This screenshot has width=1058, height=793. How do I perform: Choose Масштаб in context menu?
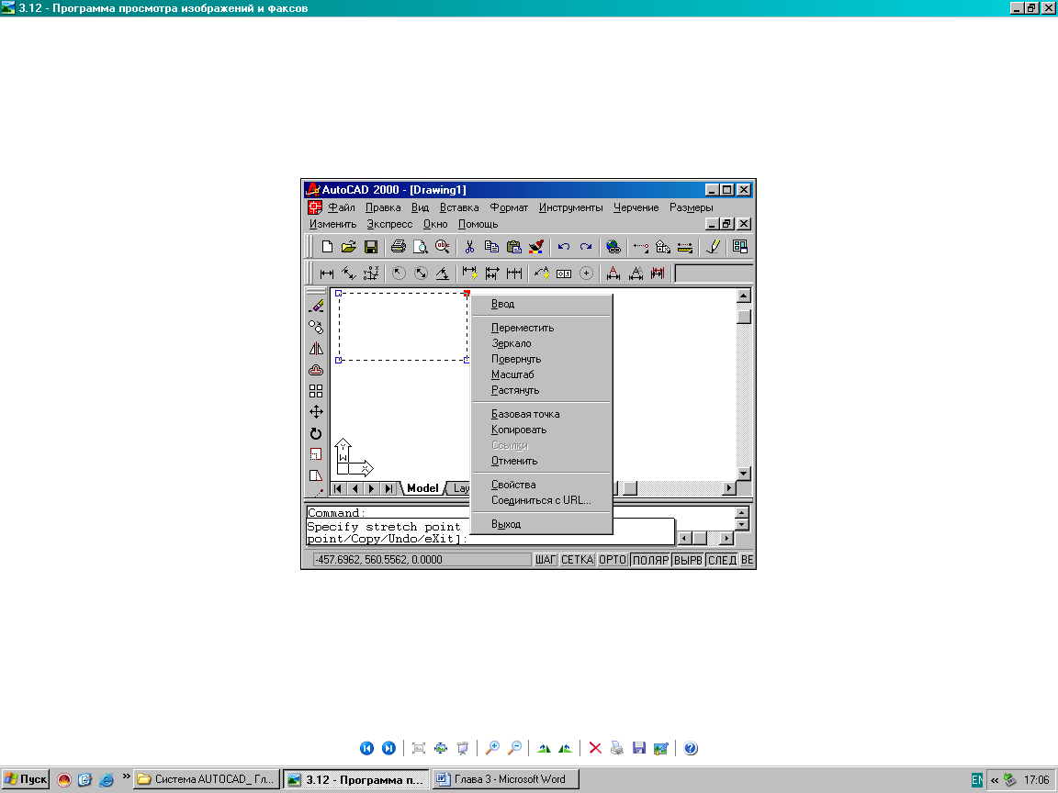[542, 374]
